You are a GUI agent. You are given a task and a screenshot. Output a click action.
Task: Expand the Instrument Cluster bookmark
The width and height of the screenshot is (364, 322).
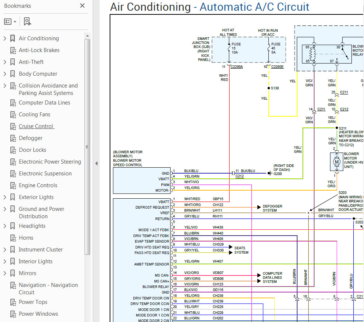(x=5, y=250)
